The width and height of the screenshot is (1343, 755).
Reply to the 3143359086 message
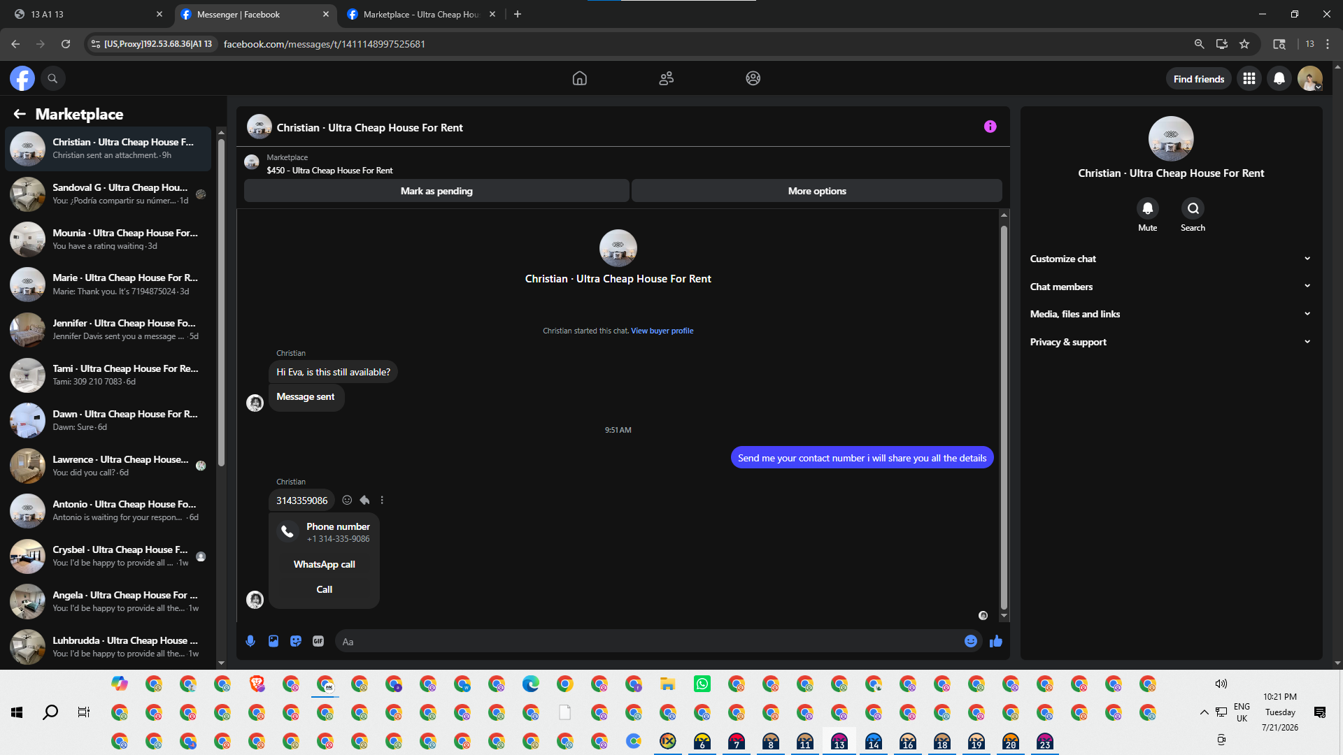point(364,500)
